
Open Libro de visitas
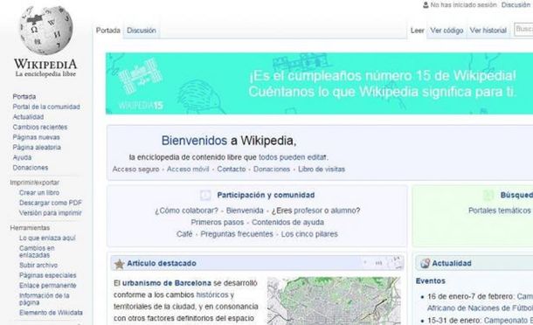[x=322, y=169]
